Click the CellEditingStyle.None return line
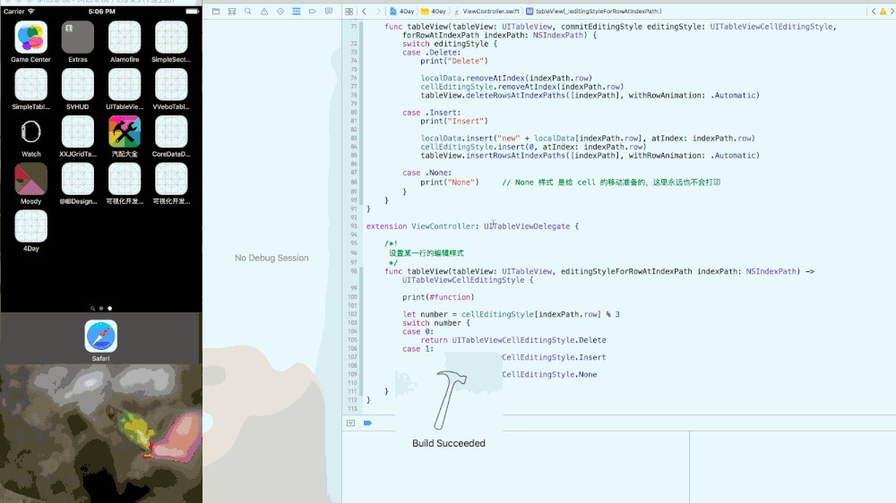 (x=550, y=374)
